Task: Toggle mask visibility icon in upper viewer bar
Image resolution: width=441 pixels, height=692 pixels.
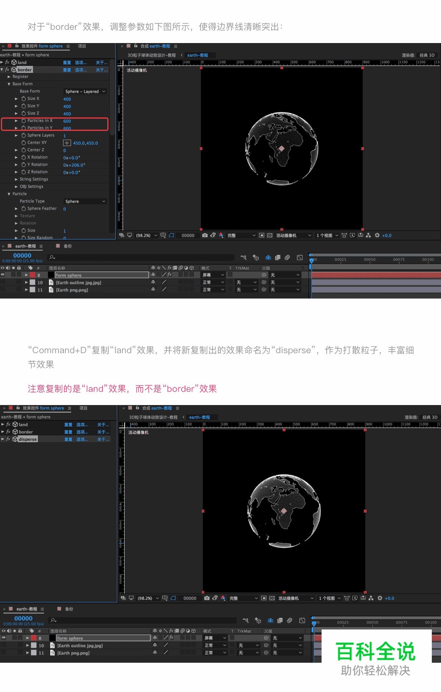Action: [x=172, y=235]
